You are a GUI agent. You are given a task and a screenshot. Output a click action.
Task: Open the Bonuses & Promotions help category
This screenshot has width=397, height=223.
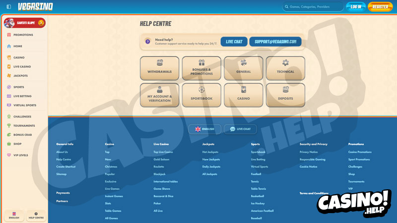click(201, 68)
